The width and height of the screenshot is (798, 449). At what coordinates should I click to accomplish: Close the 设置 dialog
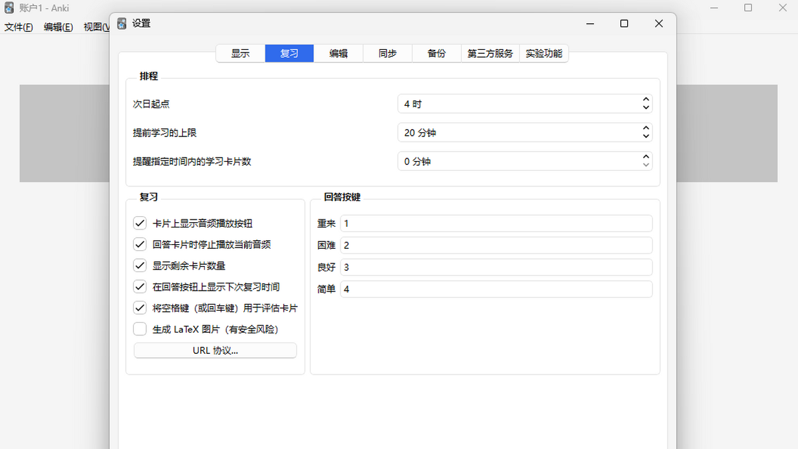click(658, 23)
